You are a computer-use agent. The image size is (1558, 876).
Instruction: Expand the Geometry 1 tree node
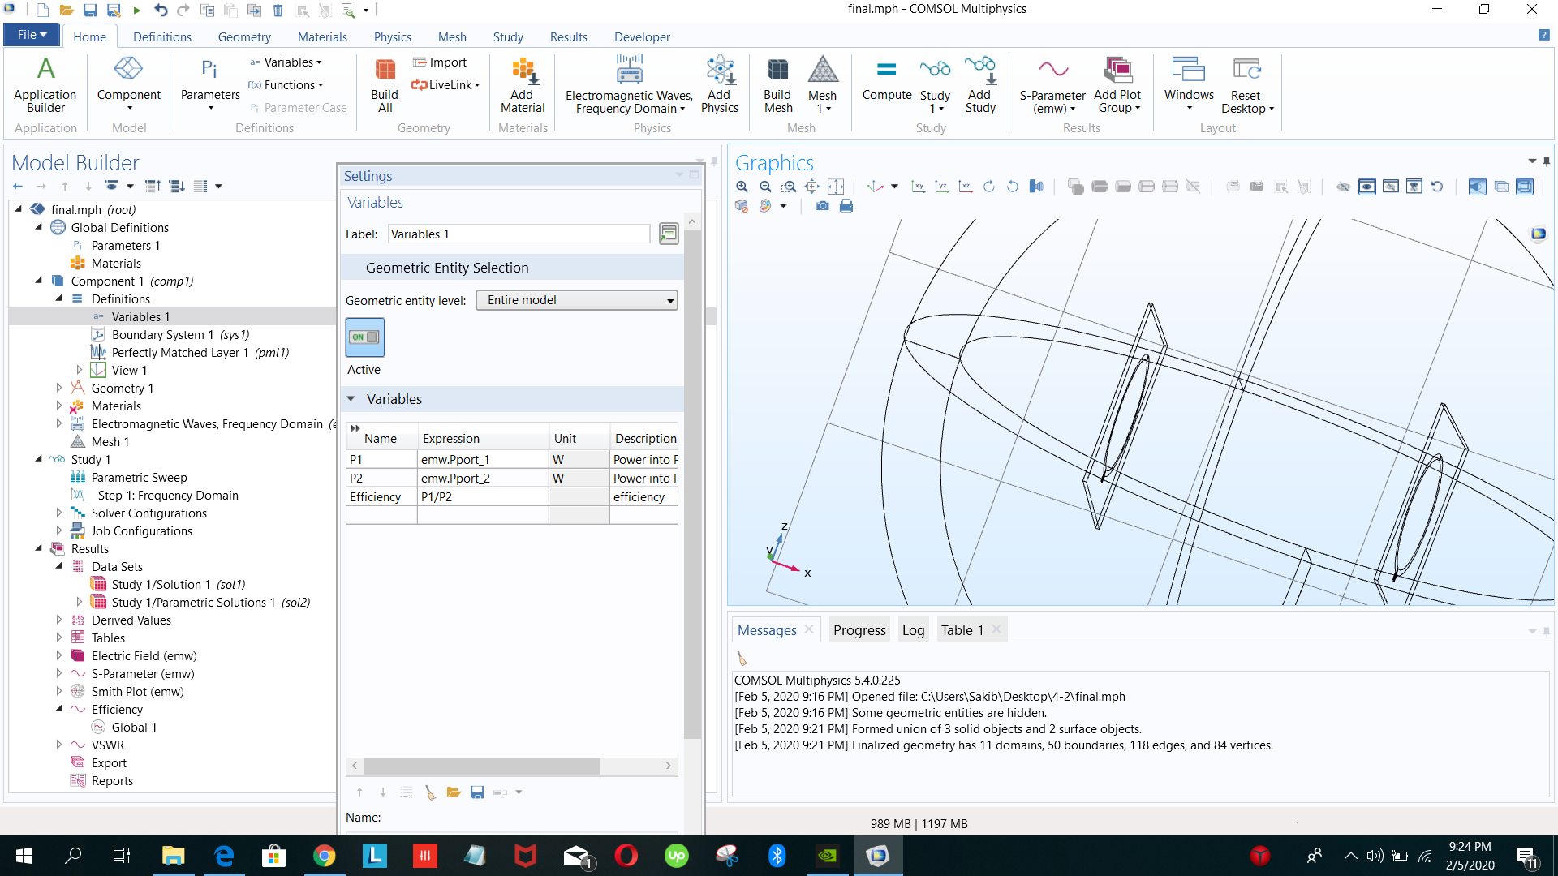pos(59,388)
